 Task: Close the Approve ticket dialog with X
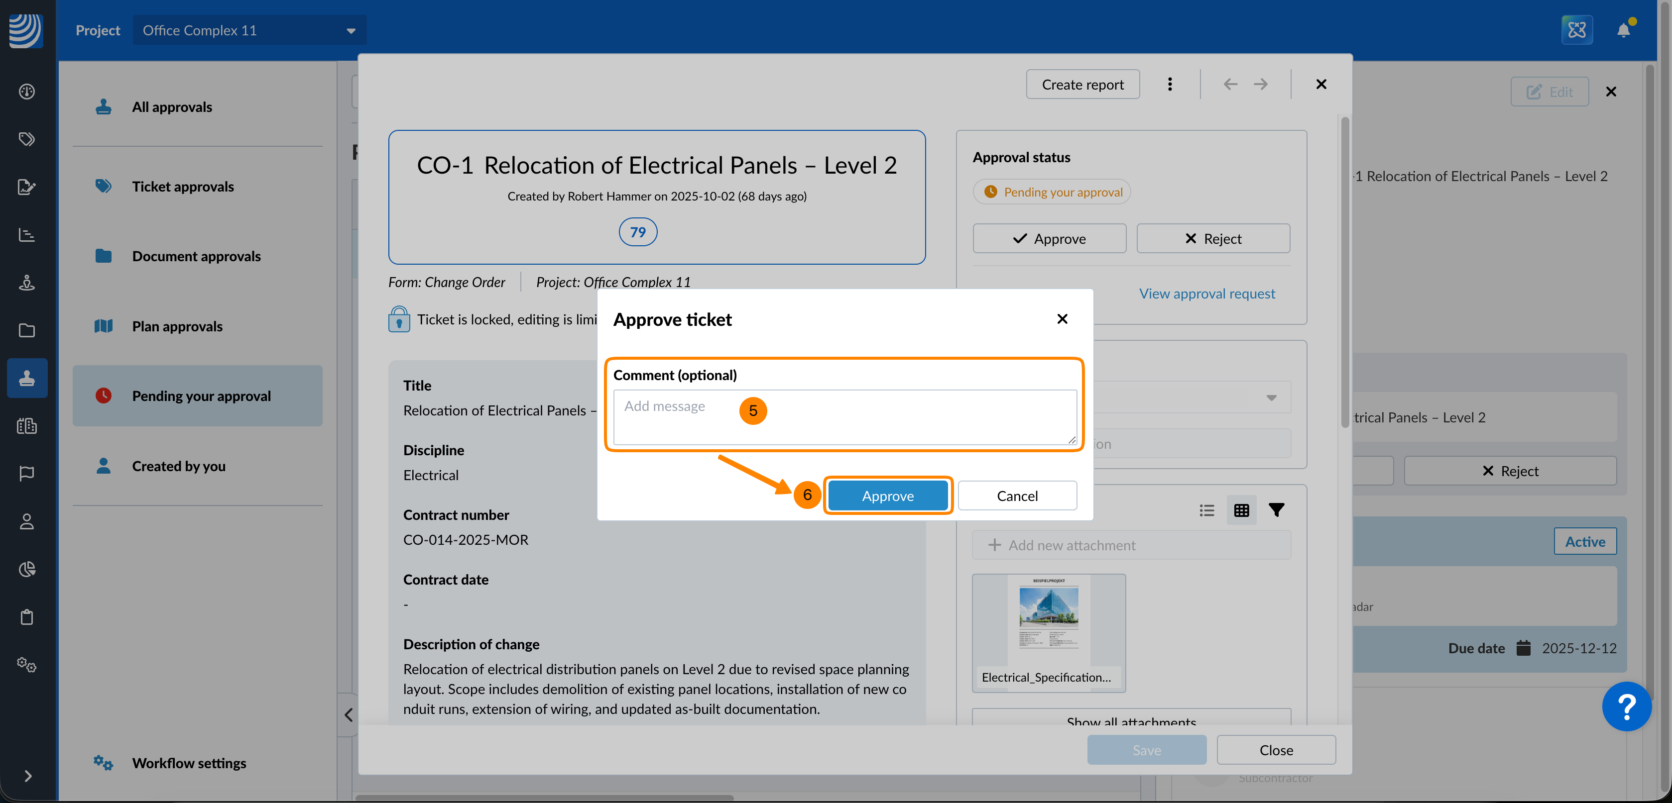pyautogui.click(x=1062, y=318)
